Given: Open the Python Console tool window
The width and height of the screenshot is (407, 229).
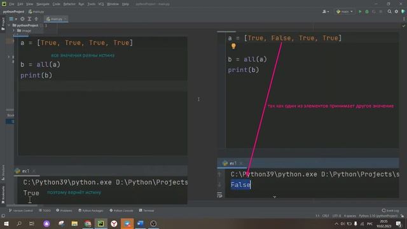Looking at the screenshot, I should pos(121,211).
